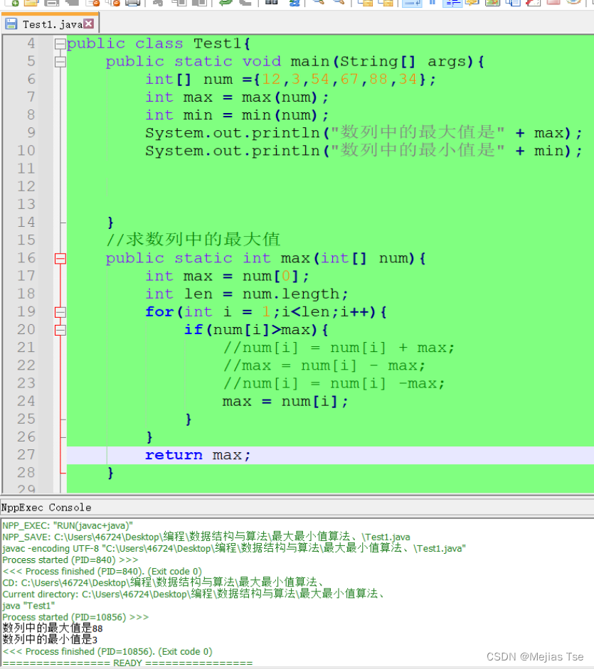Open the Find dialog
The width and height of the screenshot is (594, 669).
(x=272, y=5)
